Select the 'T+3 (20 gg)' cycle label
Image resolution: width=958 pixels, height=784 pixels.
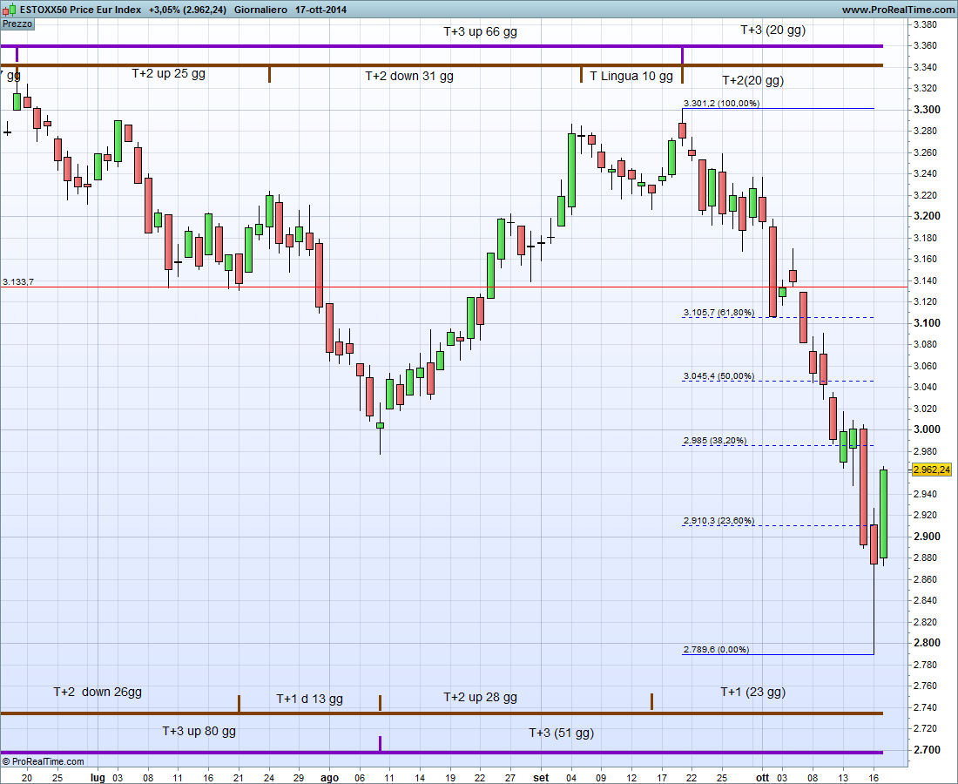(x=772, y=30)
